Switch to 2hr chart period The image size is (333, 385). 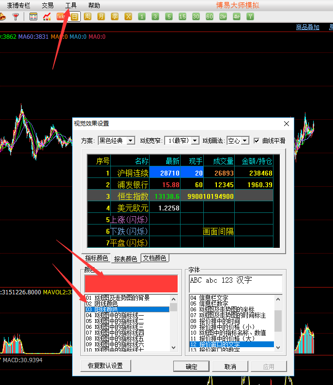click(223, 16)
